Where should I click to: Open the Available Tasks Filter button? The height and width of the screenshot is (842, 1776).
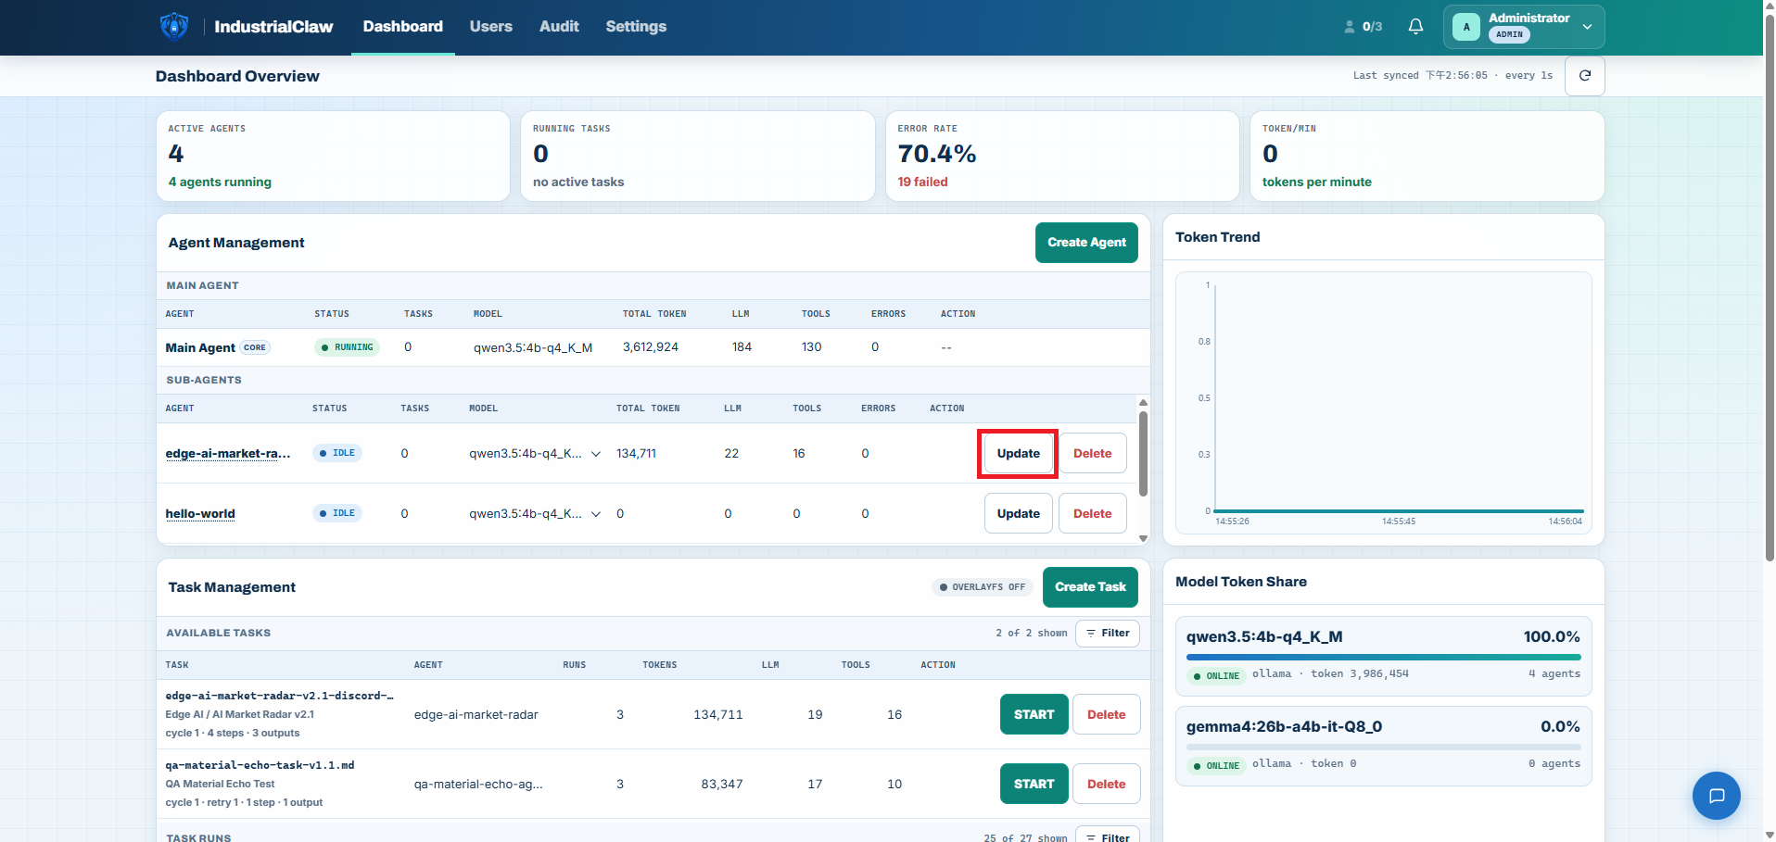(1108, 634)
